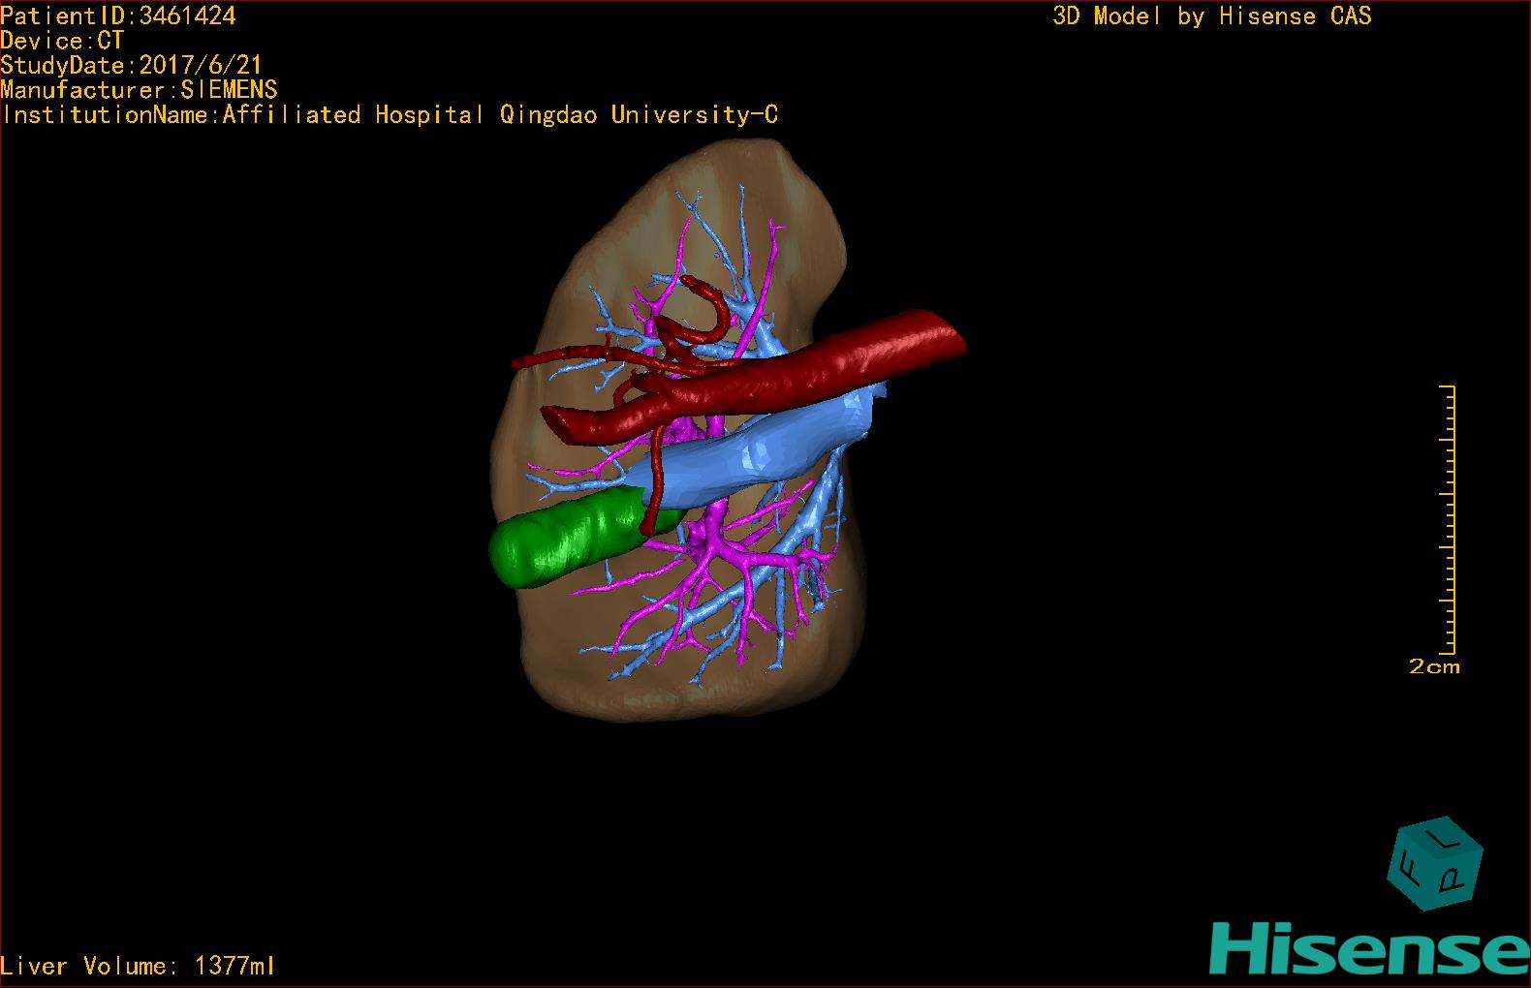1531x988 pixels.
Task: Click the "3D Model by Hisense CAS" title
Action: pos(1211,15)
